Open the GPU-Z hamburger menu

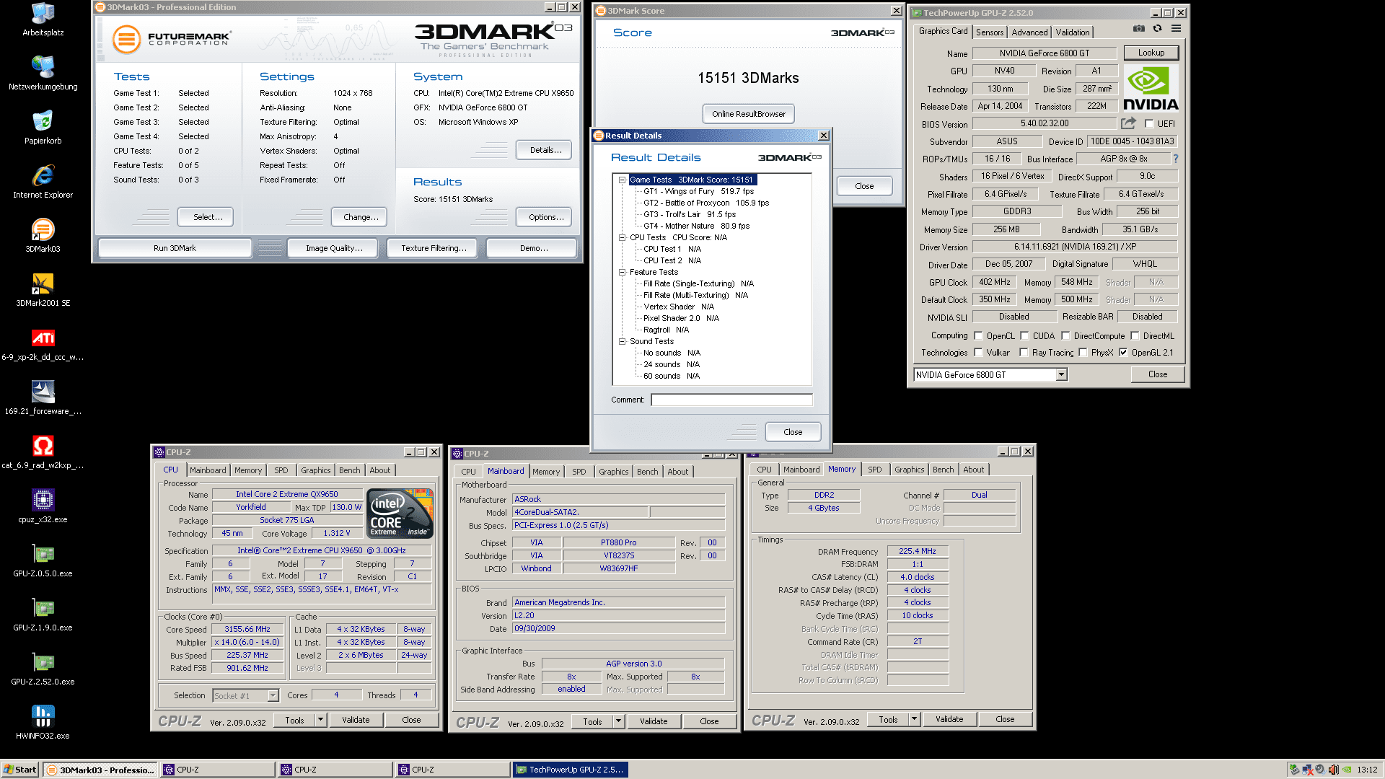pyautogui.click(x=1176, y=29)
